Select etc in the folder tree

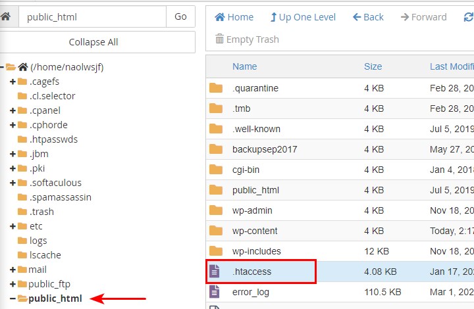36,226
